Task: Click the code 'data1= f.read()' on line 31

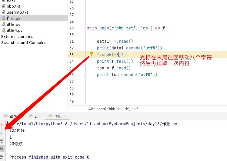Action: [x=115, y=42]
